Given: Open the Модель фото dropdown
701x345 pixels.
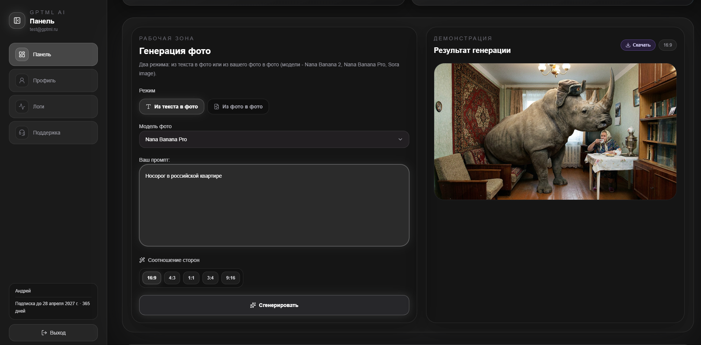Looking at the screenshot, I should click(274, 139).
